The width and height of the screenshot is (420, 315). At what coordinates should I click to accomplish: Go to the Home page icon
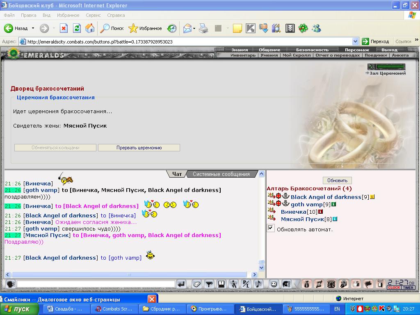point(90,28)
